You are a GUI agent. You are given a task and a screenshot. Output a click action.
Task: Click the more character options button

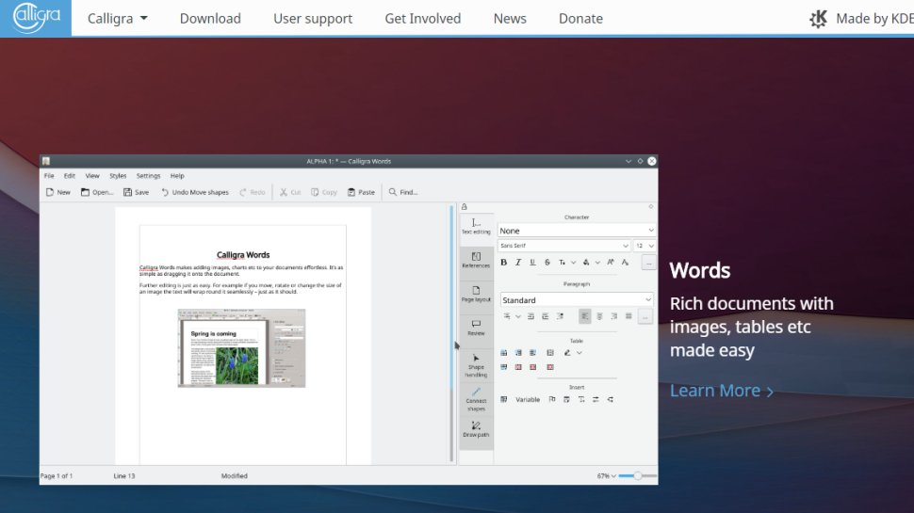click(648, 264)
